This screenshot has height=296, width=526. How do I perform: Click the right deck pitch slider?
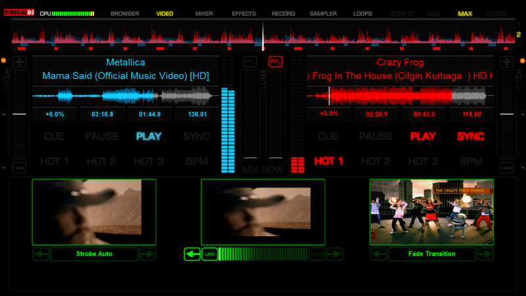506,114
